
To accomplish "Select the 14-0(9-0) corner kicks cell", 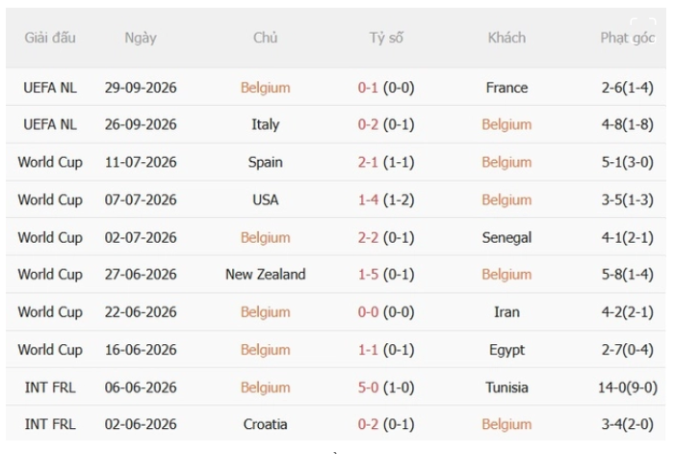I will tap(627, 387).
